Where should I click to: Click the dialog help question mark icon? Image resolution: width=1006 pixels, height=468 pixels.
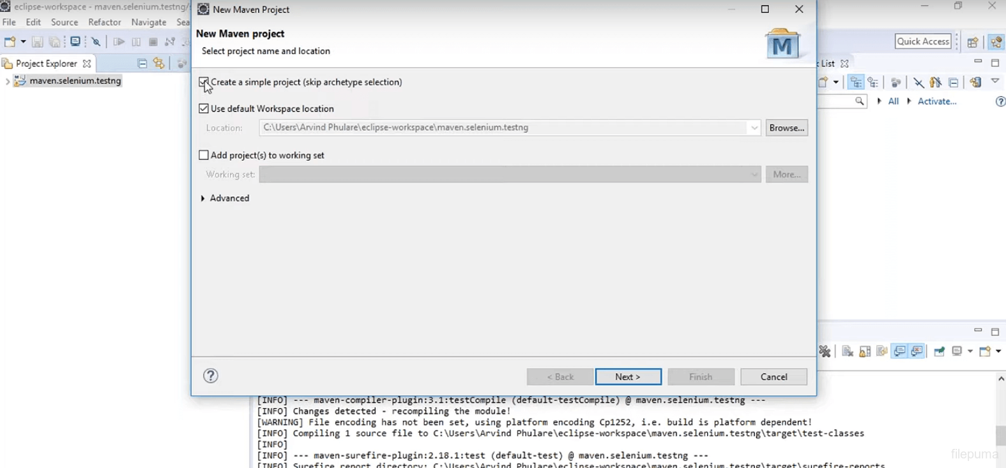pos(210,376)
